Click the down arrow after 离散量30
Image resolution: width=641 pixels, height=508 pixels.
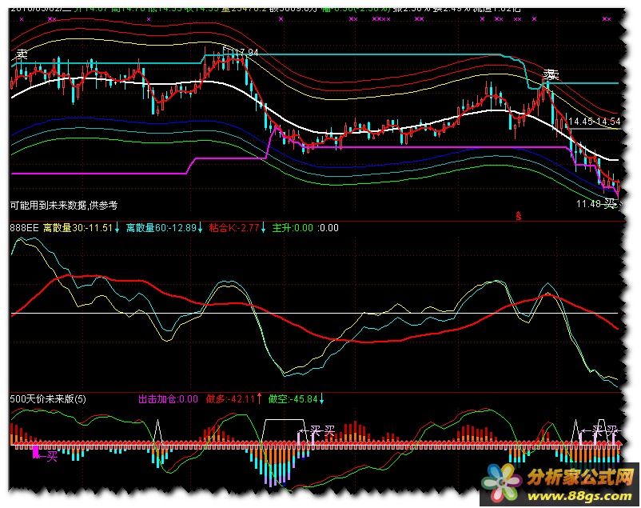[x=117, y=228]
